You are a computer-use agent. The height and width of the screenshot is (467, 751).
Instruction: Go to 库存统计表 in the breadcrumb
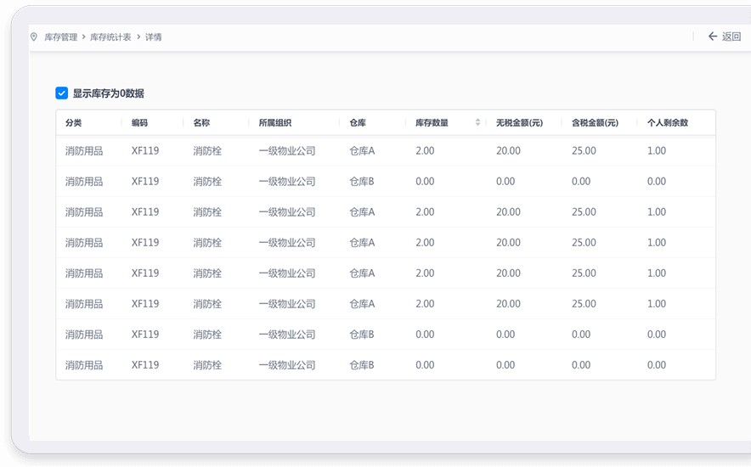110,37
